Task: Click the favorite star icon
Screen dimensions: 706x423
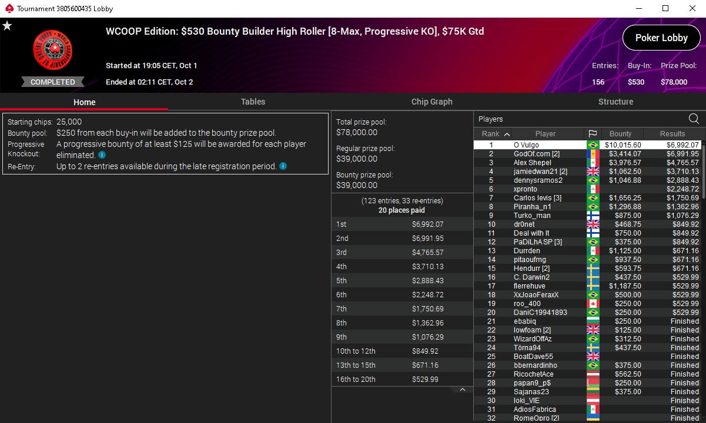Action: point(7,26)
